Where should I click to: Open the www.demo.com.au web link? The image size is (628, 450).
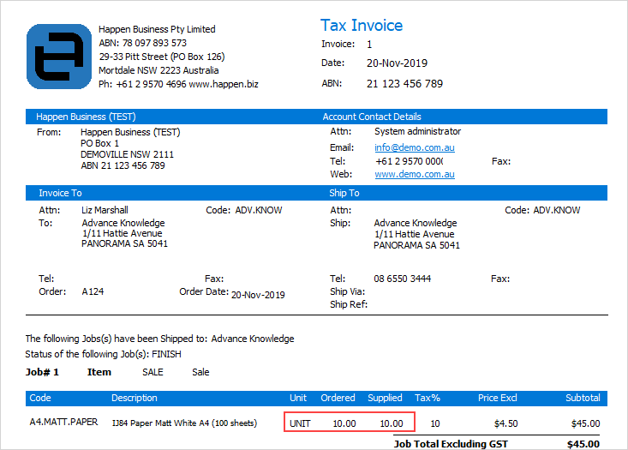pyautogui.click(x=415, y=174)
